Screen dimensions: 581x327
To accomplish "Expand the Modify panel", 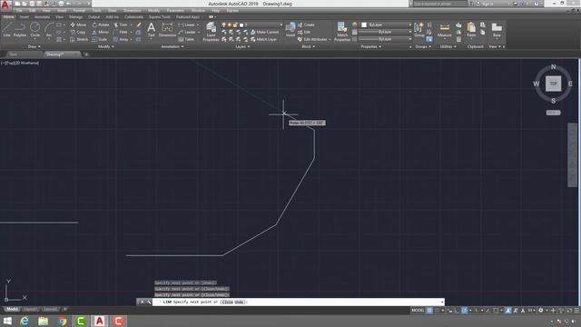I will 105,46.
